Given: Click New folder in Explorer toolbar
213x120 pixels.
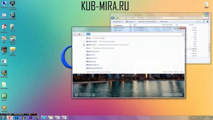Looking at the screenshot, I should point(163,22).
